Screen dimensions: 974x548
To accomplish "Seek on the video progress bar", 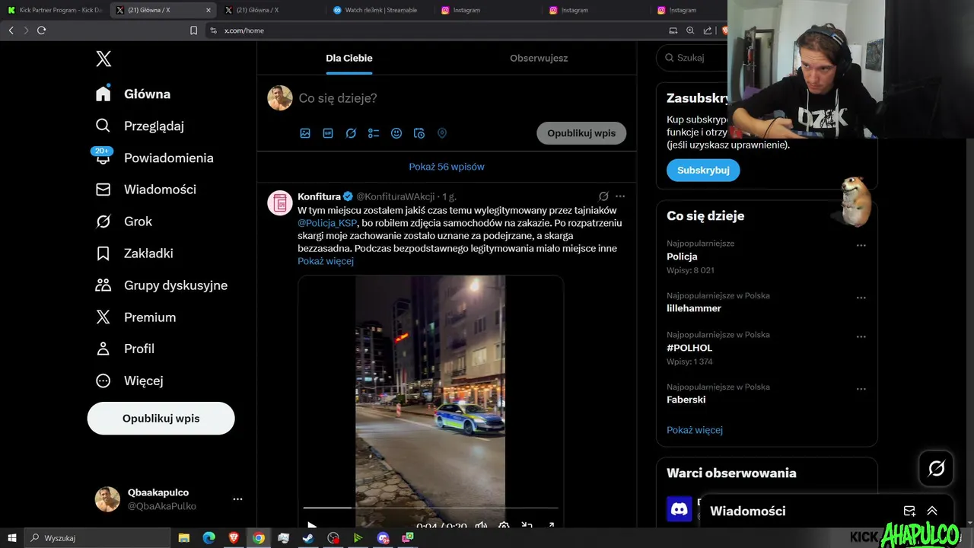I will point(431,507).
